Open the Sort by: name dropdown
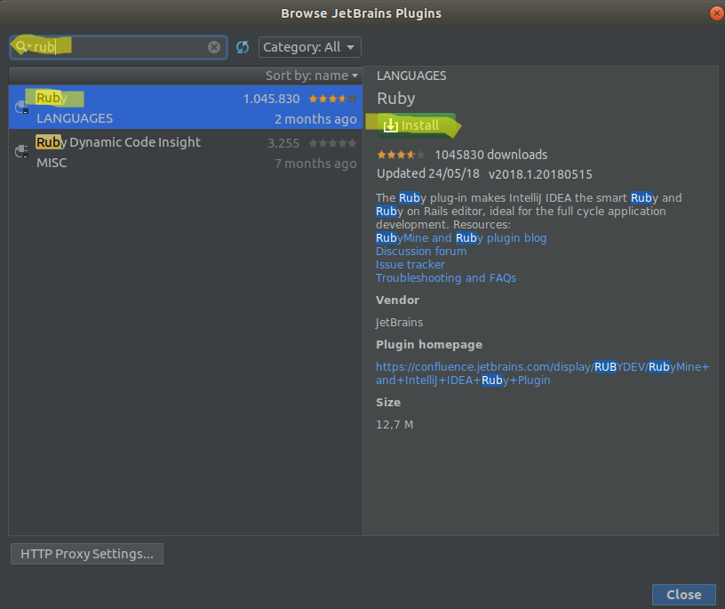725x609 pixels. pos(312,76)
